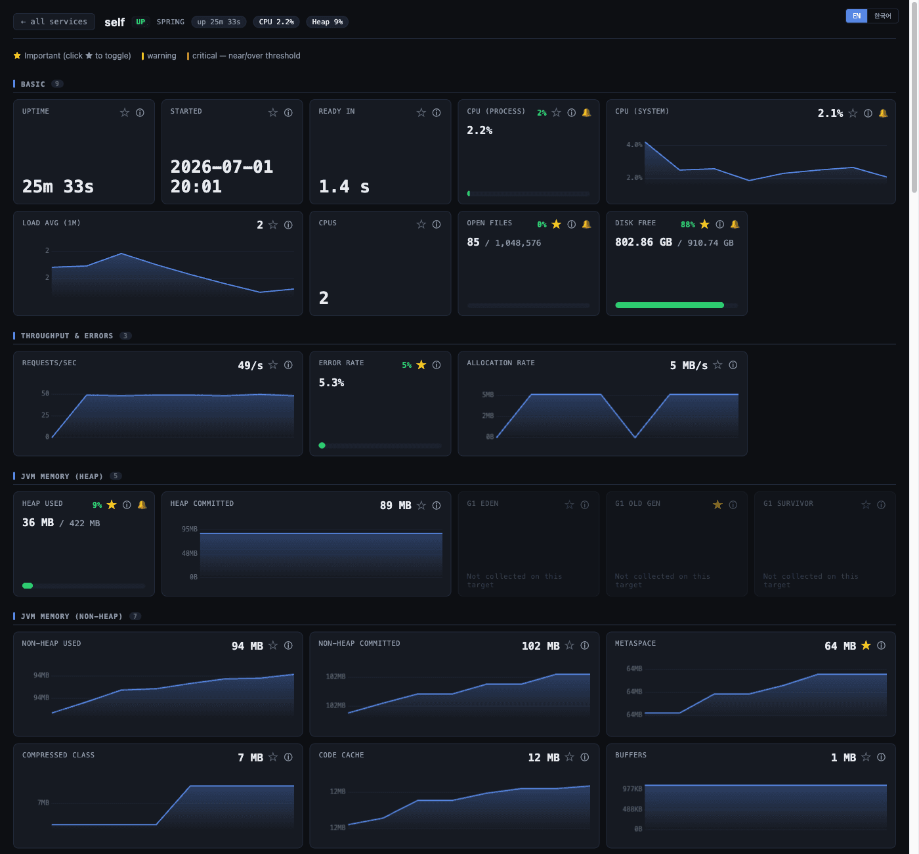
Task: Open info icon on Buffers card
Action: (881, 757)
